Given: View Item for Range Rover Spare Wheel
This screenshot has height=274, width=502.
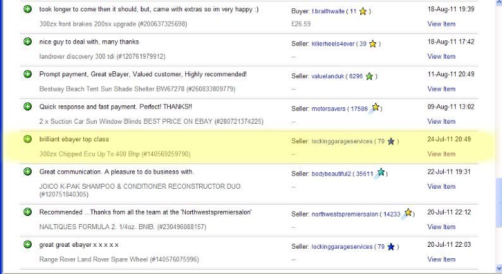Looking at the screenshot, I should point(441,259).
